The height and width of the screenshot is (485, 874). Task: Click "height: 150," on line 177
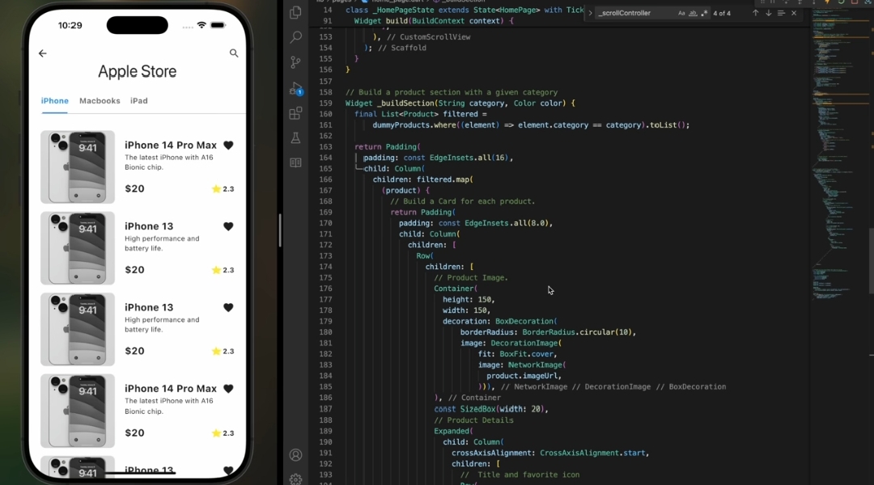coord(469,300)
